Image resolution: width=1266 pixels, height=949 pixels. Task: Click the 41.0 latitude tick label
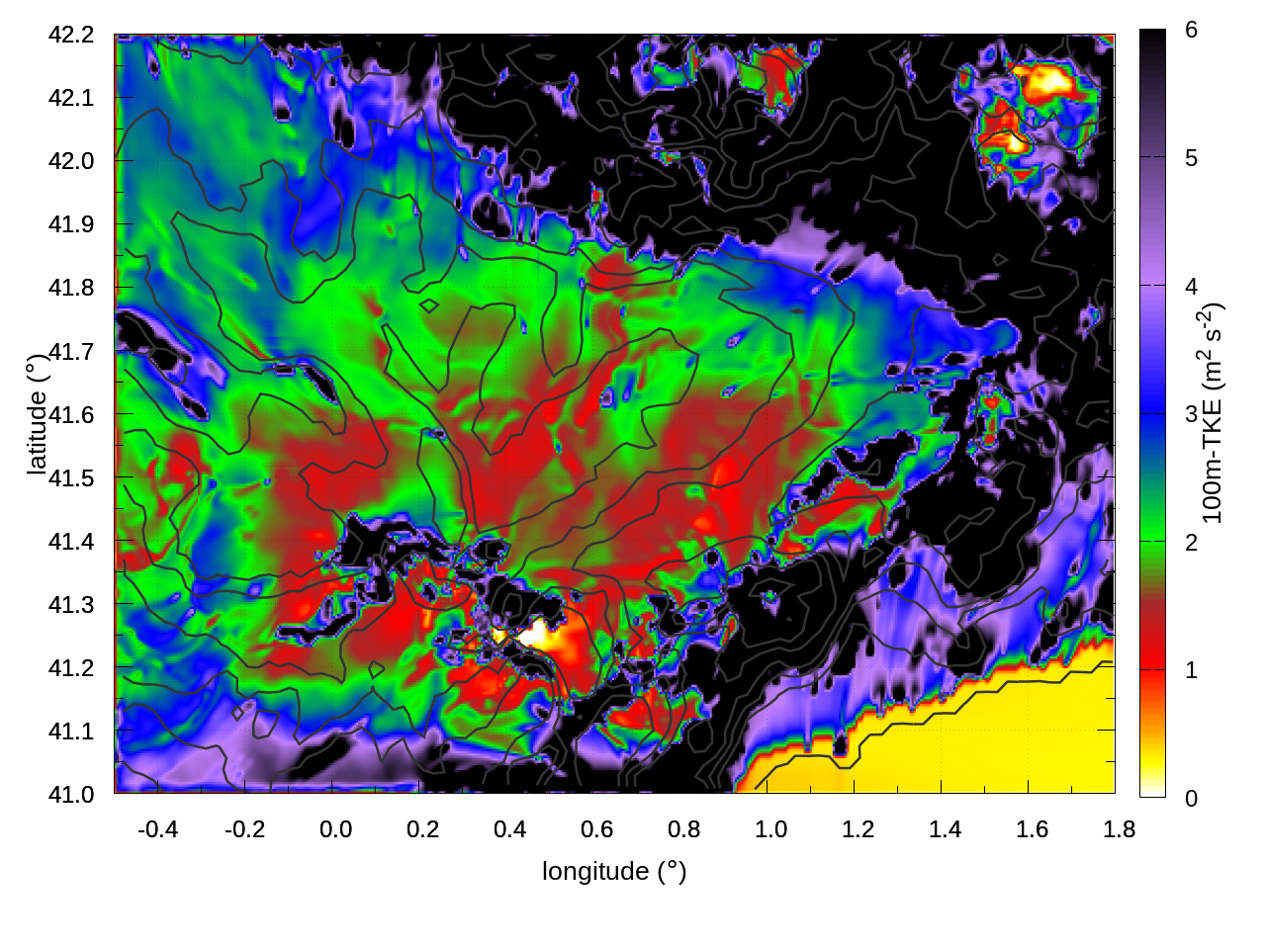point(71,794)
